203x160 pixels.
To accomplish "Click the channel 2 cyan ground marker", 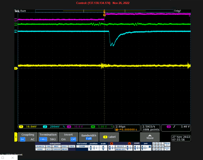I will [16, 32].
